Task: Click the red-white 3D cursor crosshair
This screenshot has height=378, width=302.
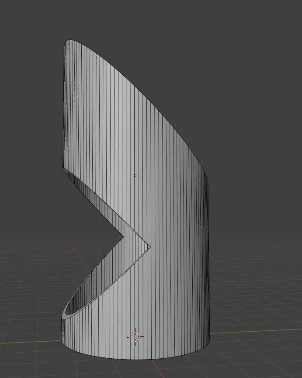Action: [x=135, y=337]
